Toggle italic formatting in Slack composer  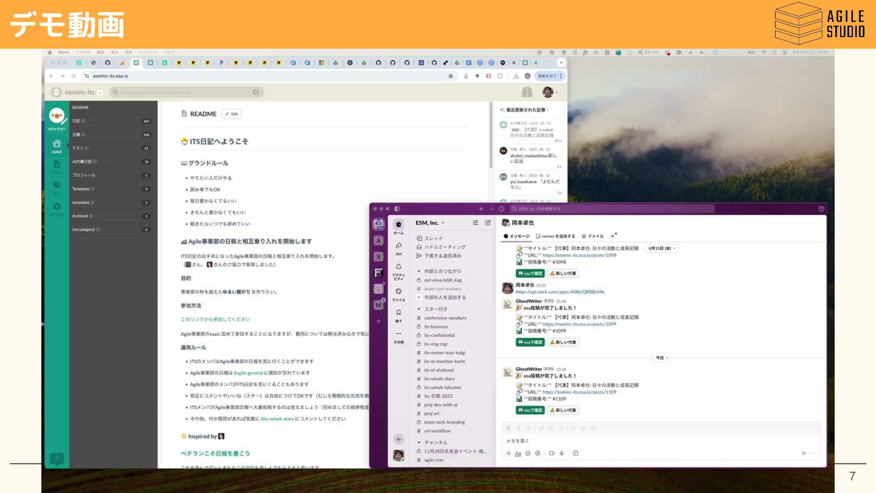tap(518, 428)
